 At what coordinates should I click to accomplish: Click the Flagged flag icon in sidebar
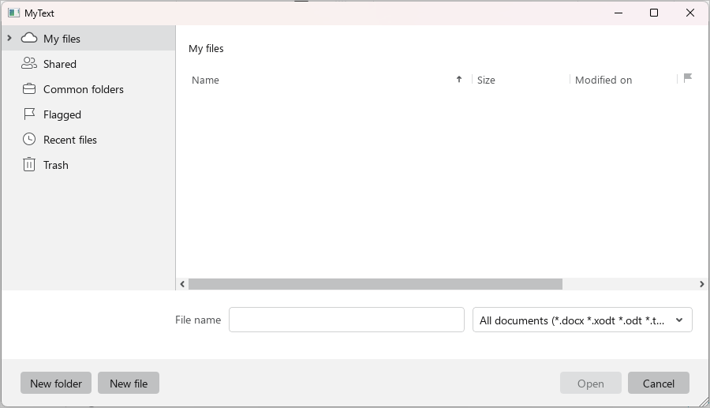tap(29, 114)
